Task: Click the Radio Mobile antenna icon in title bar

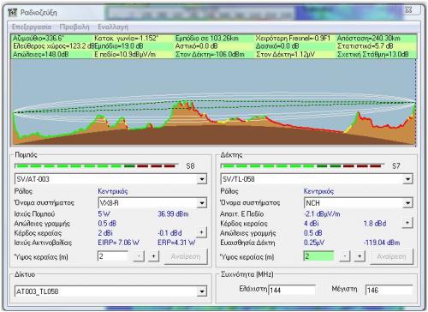Action: pyautogui.click(x=12, y=12)
